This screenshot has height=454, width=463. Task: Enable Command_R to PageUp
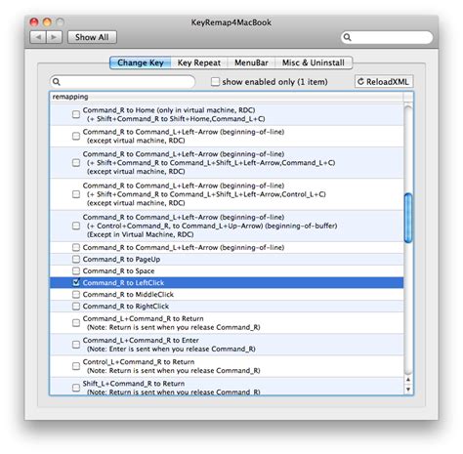tap(76, 259)
